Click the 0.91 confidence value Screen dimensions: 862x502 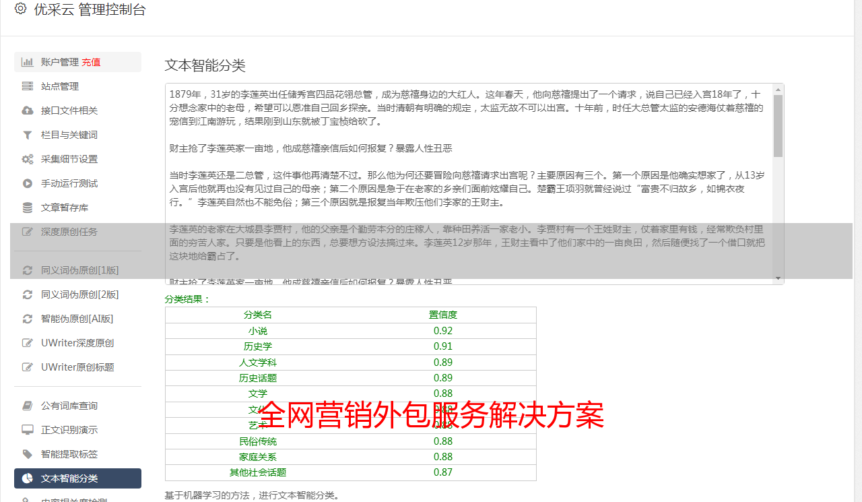[443, 346]
